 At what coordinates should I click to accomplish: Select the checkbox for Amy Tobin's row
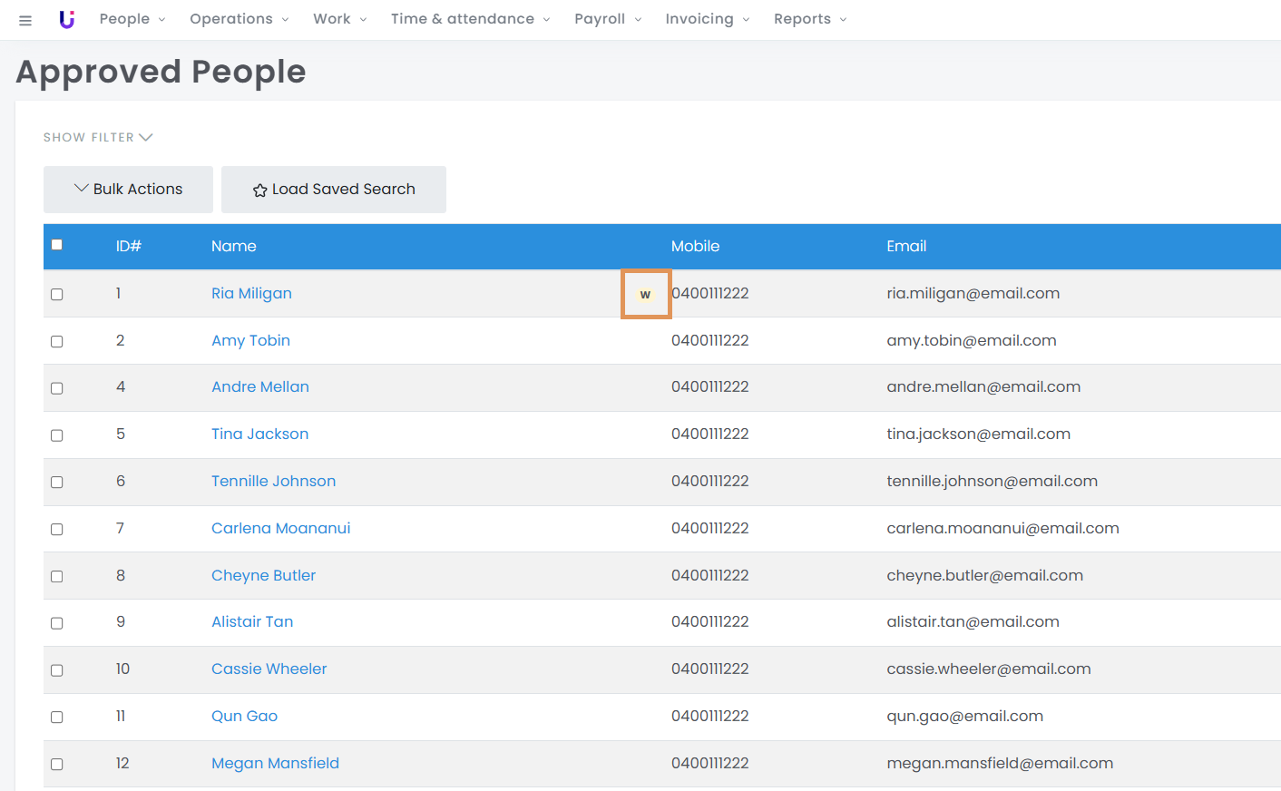(57, 341)
